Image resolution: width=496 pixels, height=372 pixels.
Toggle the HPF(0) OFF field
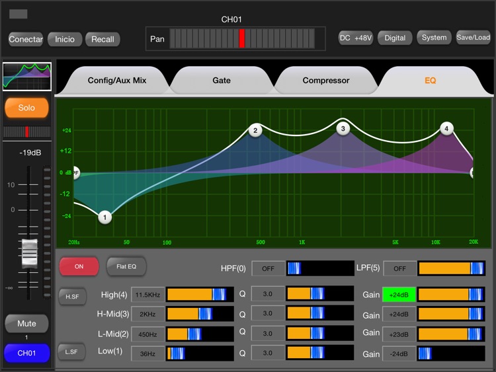(268, 269)
